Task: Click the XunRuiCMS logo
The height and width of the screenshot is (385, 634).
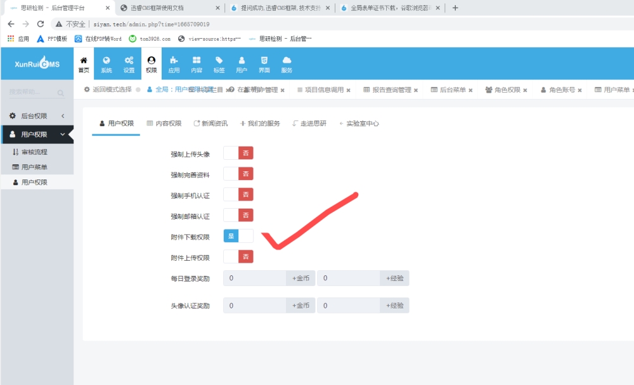Action: 37,63
